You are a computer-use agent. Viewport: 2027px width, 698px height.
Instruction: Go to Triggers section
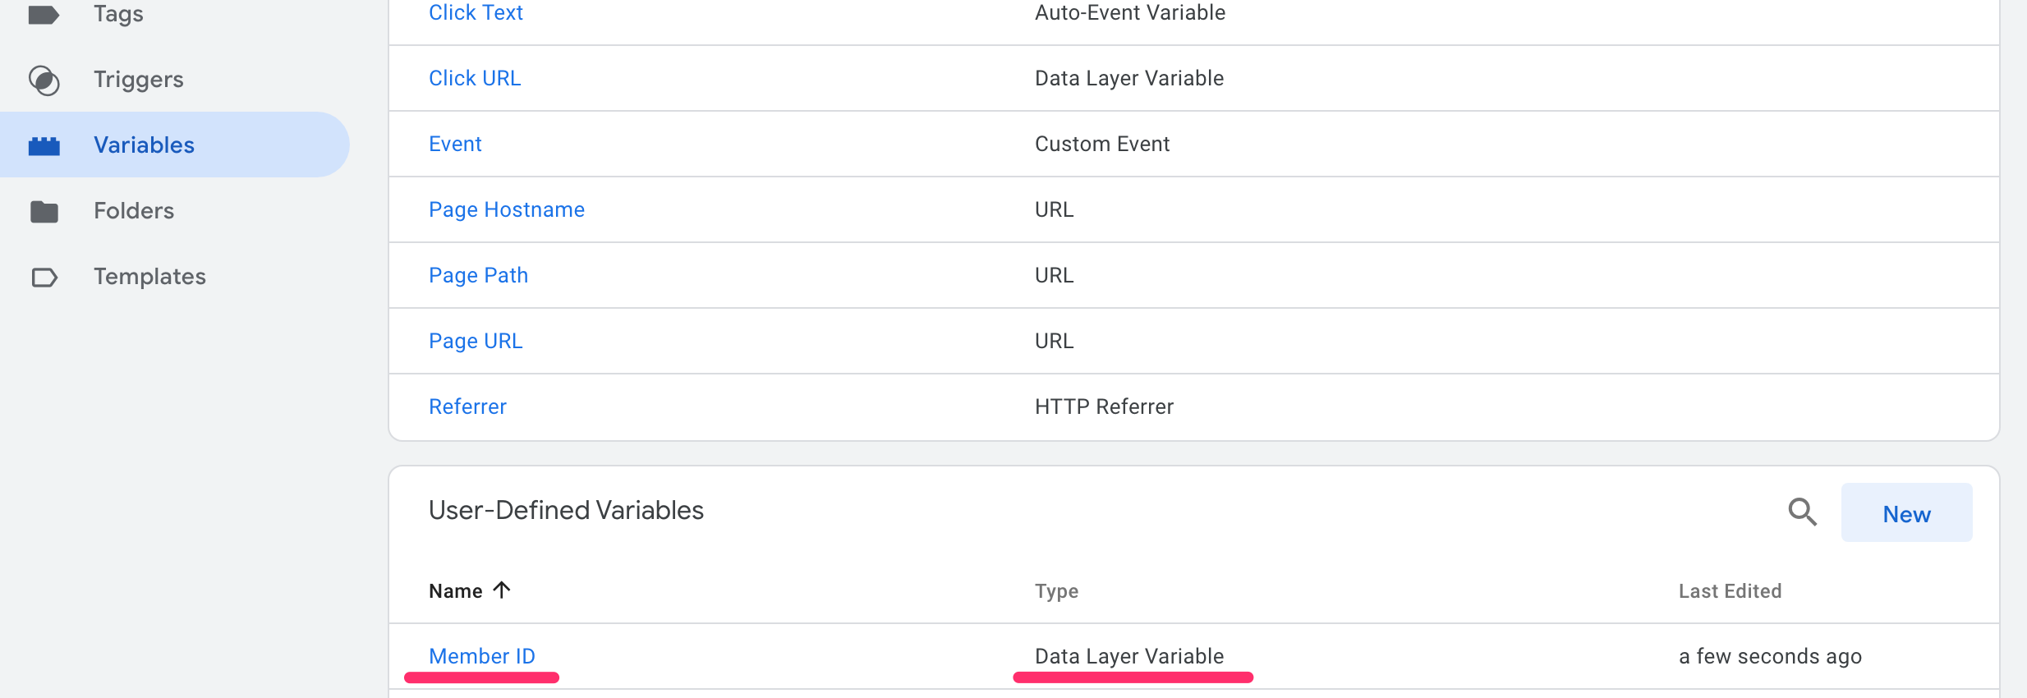138,80
